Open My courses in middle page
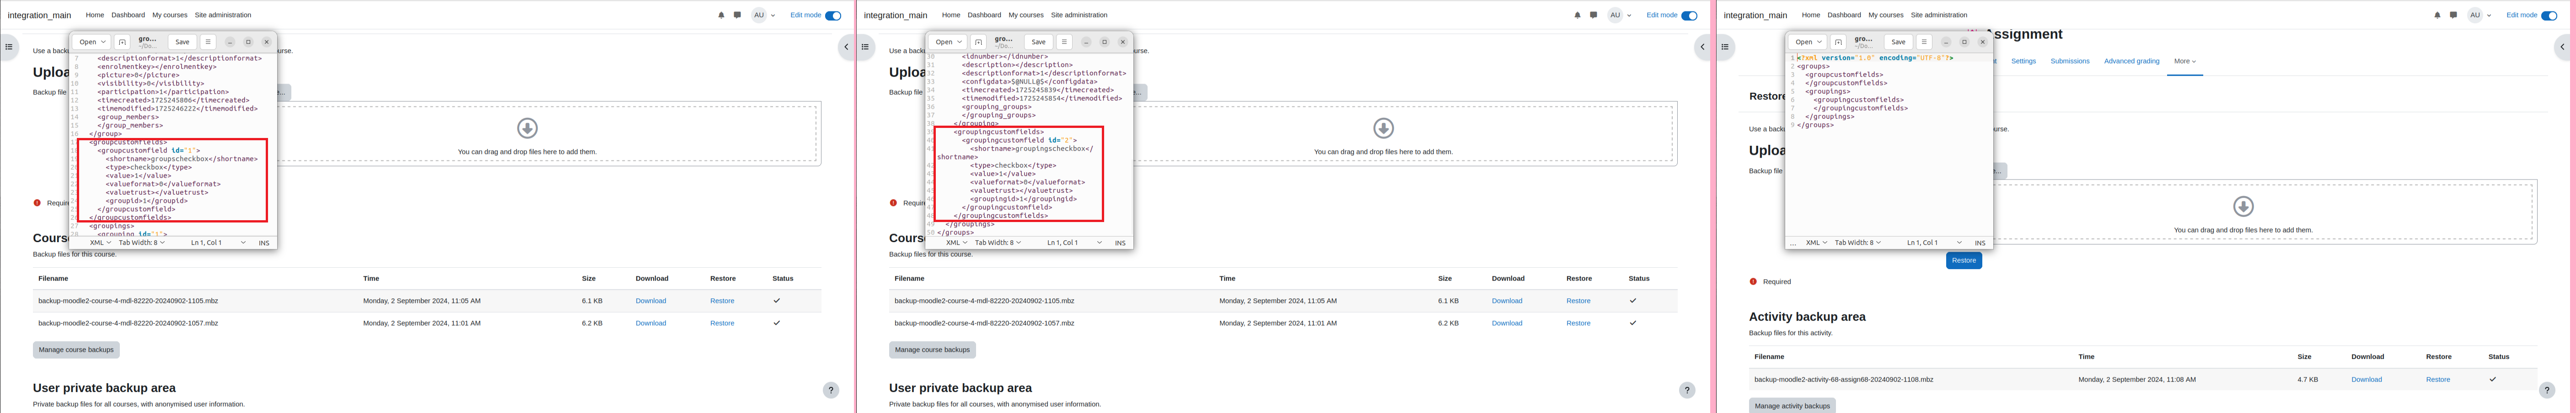2576x413 pixels. tap(1026, 15)
